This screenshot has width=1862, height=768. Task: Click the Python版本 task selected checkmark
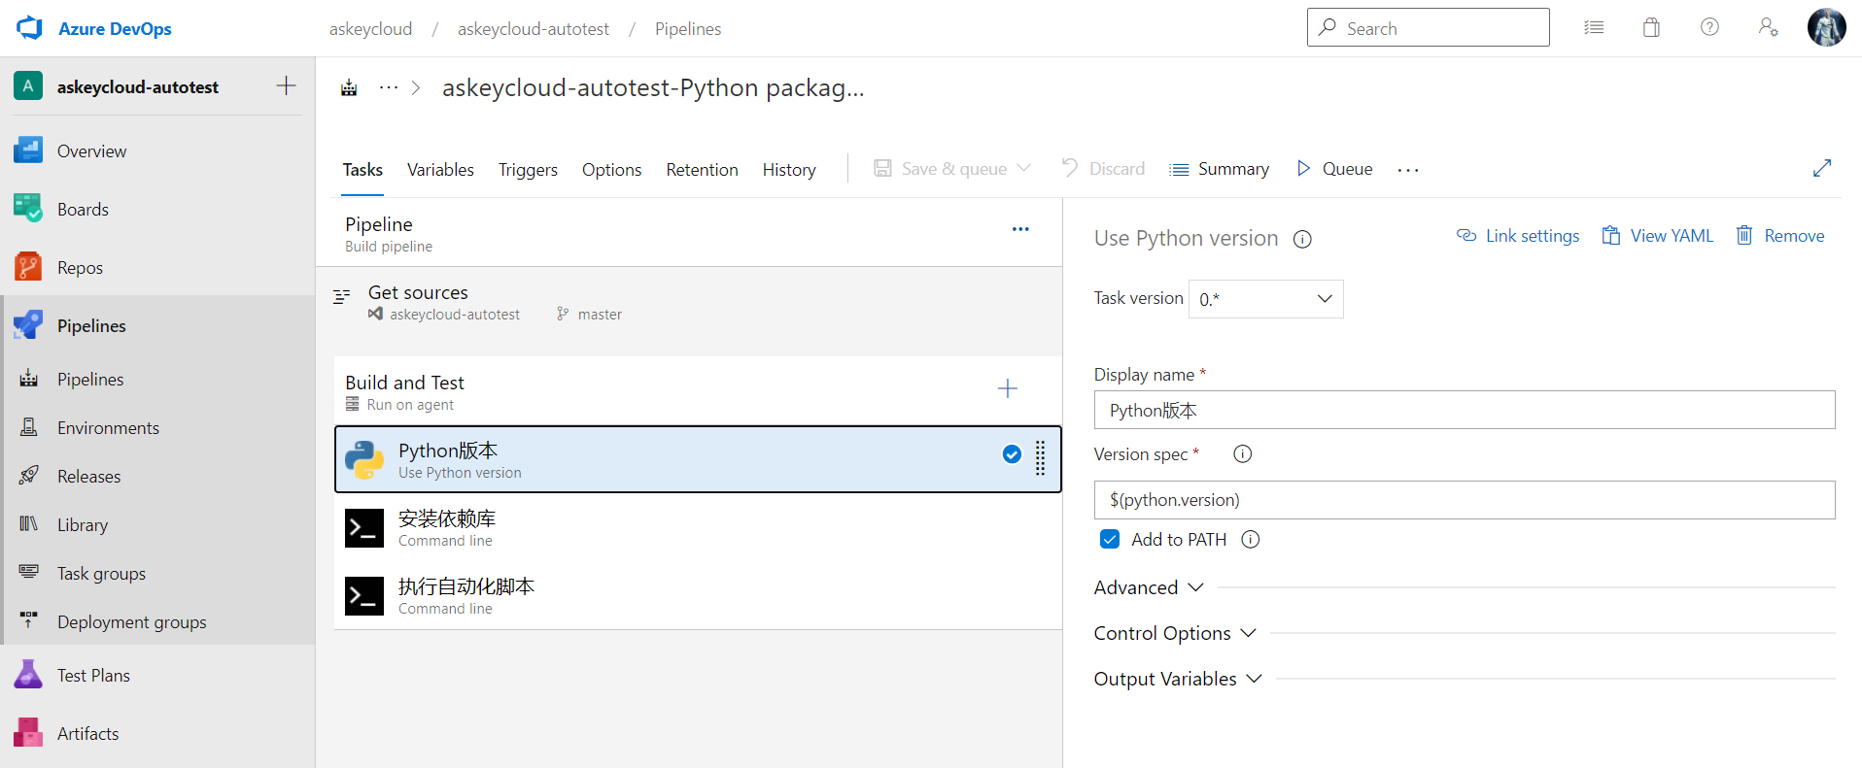(x=1012, y=454)
